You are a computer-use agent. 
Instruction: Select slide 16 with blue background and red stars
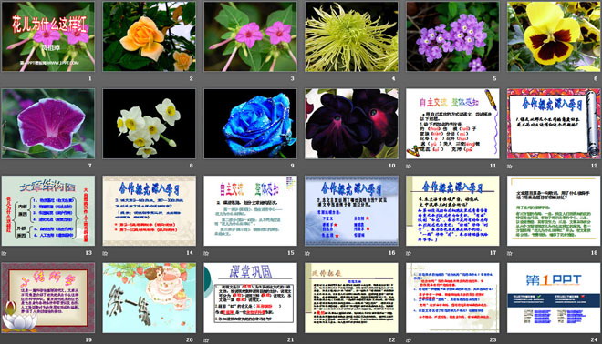click(351, 211)
